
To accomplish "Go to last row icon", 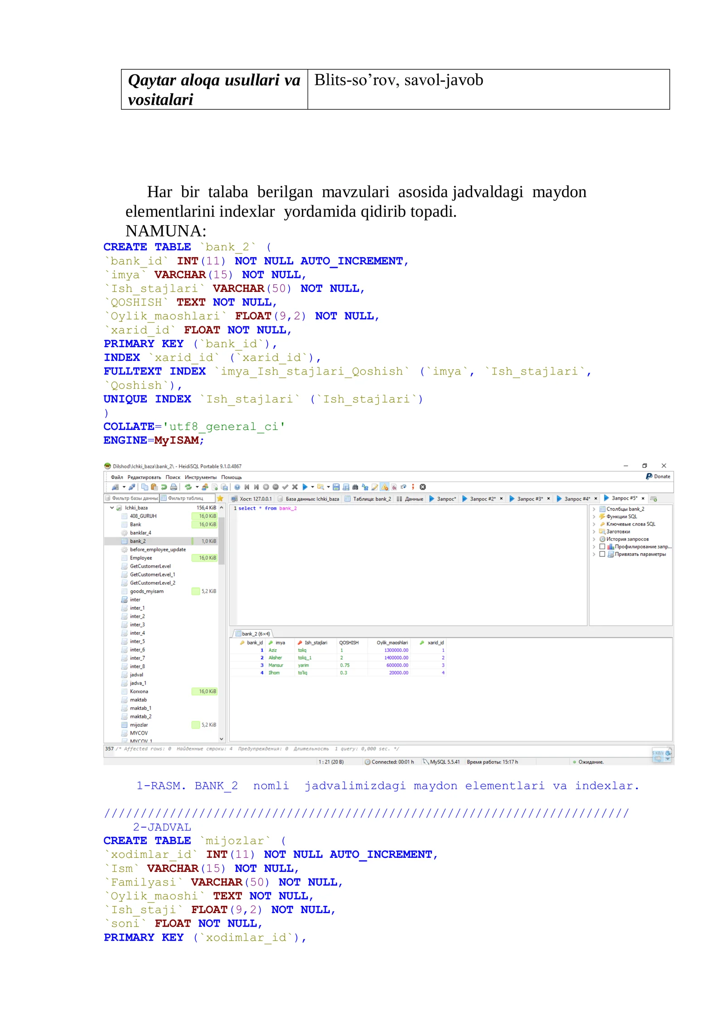I will (x=256, y=487).
